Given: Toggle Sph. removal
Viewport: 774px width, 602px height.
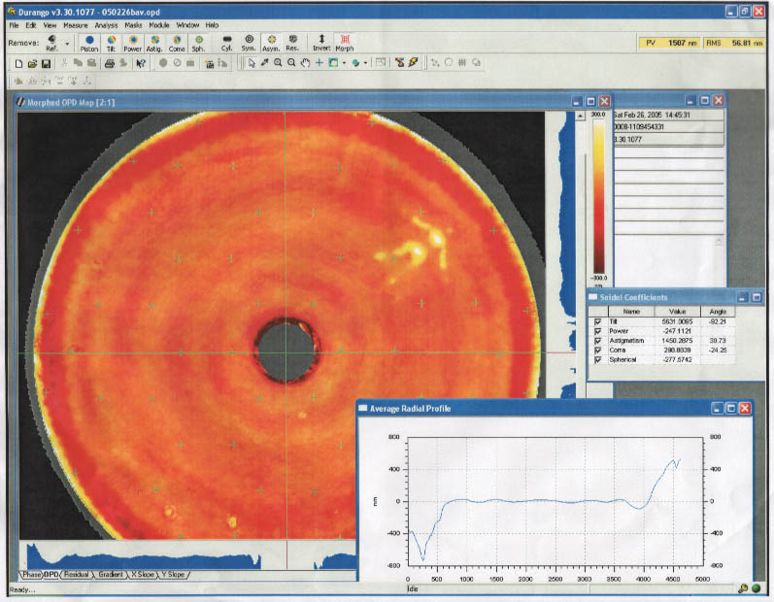Looking at the screenshot, I should point(198,43).
